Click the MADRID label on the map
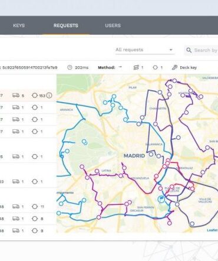218x261 pixels. tap(134, 156)
